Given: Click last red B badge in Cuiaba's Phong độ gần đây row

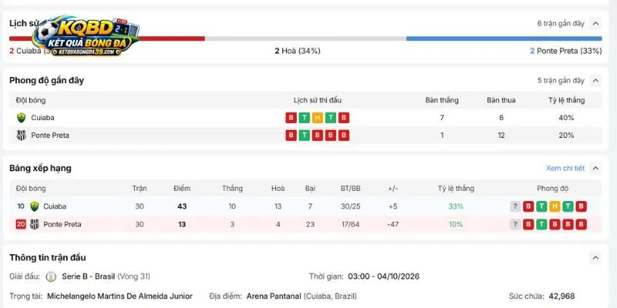Looking at the screenshot, I should [344, 118].
